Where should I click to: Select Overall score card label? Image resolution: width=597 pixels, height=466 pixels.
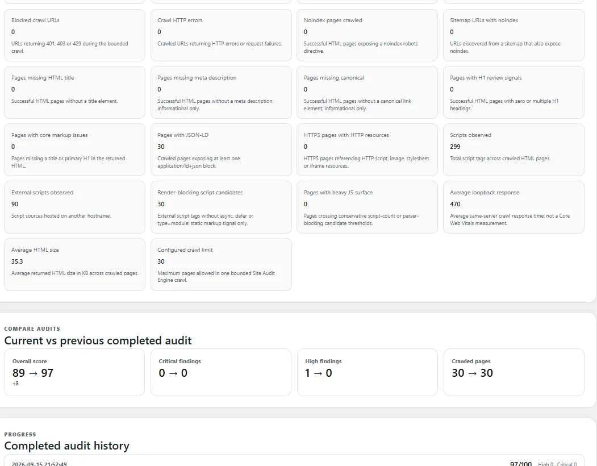coord(30,361)
